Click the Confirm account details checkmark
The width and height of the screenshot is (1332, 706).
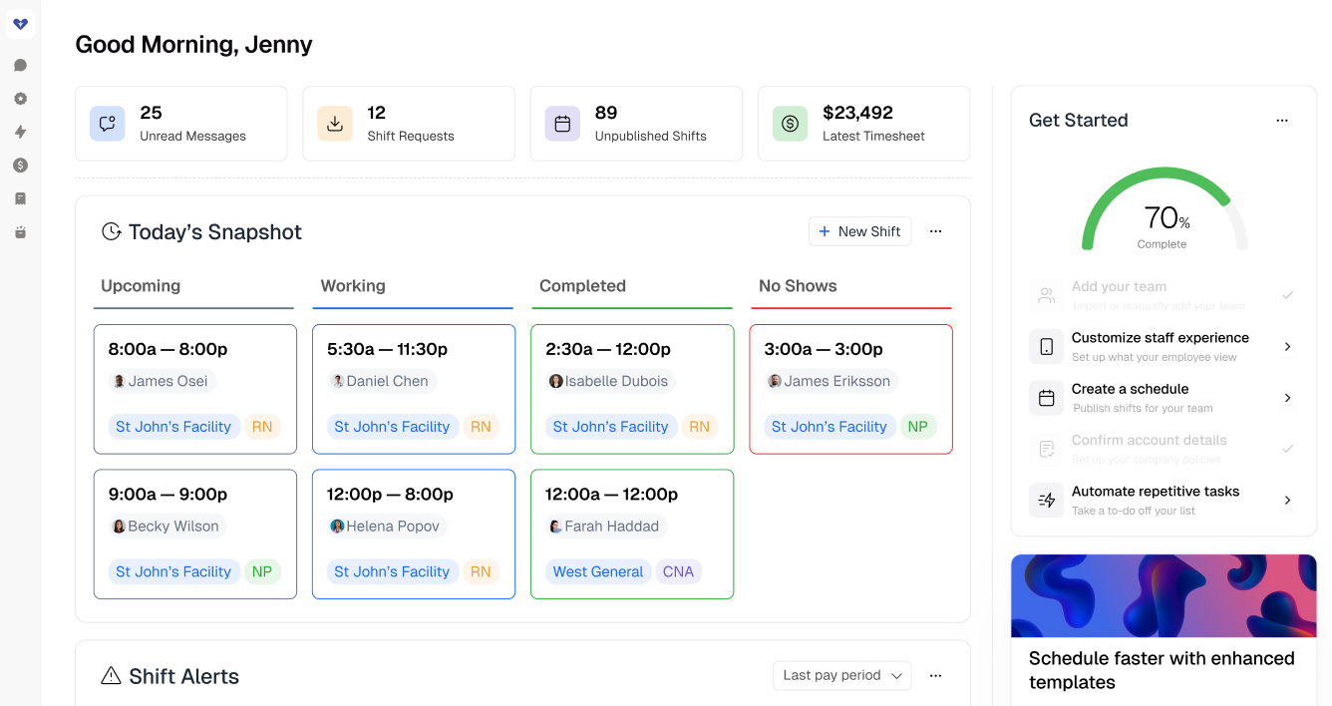(x=1288, y=449)
